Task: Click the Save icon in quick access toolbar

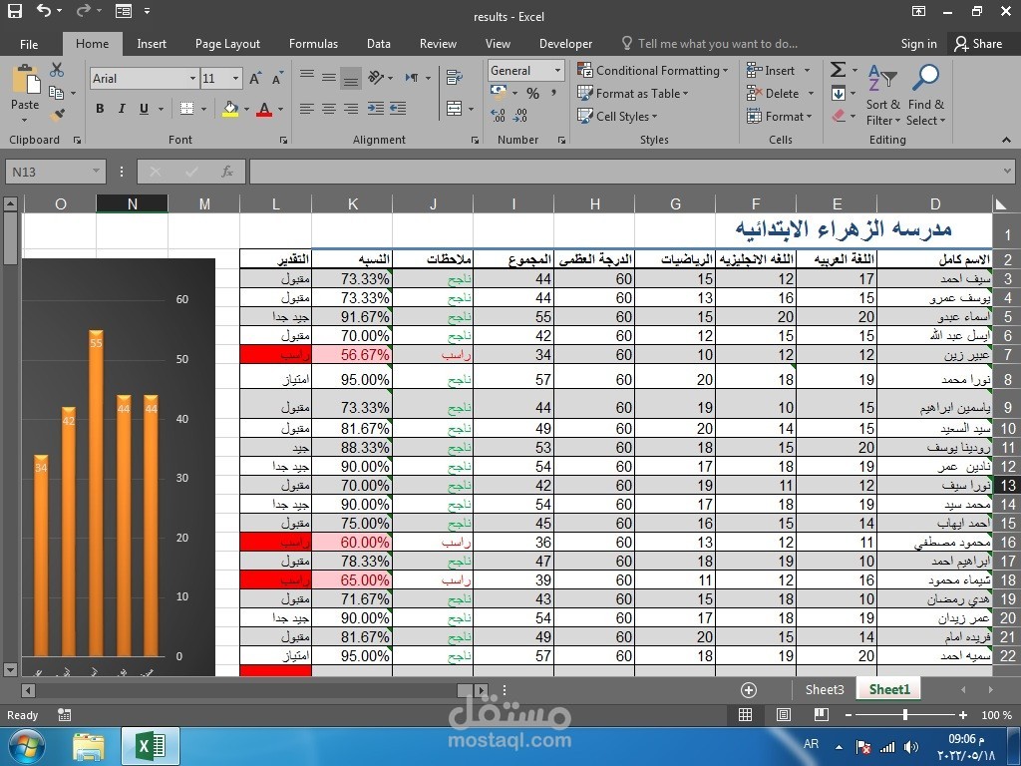Action: 14,10
